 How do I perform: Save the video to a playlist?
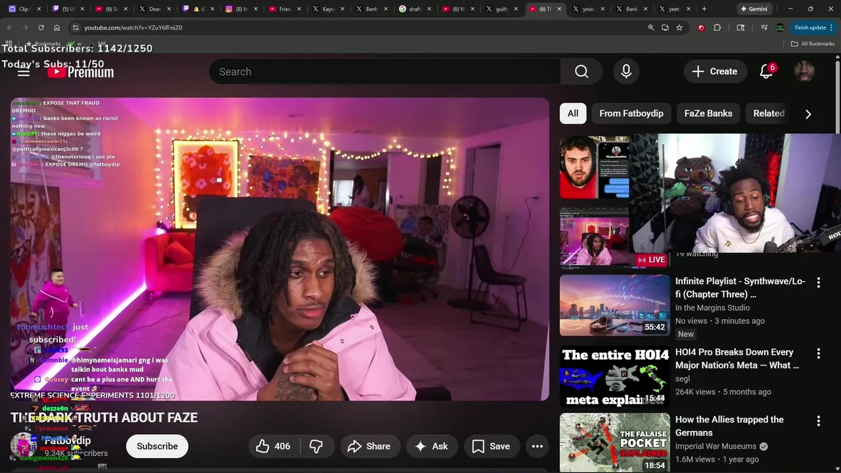coord(491,446)
